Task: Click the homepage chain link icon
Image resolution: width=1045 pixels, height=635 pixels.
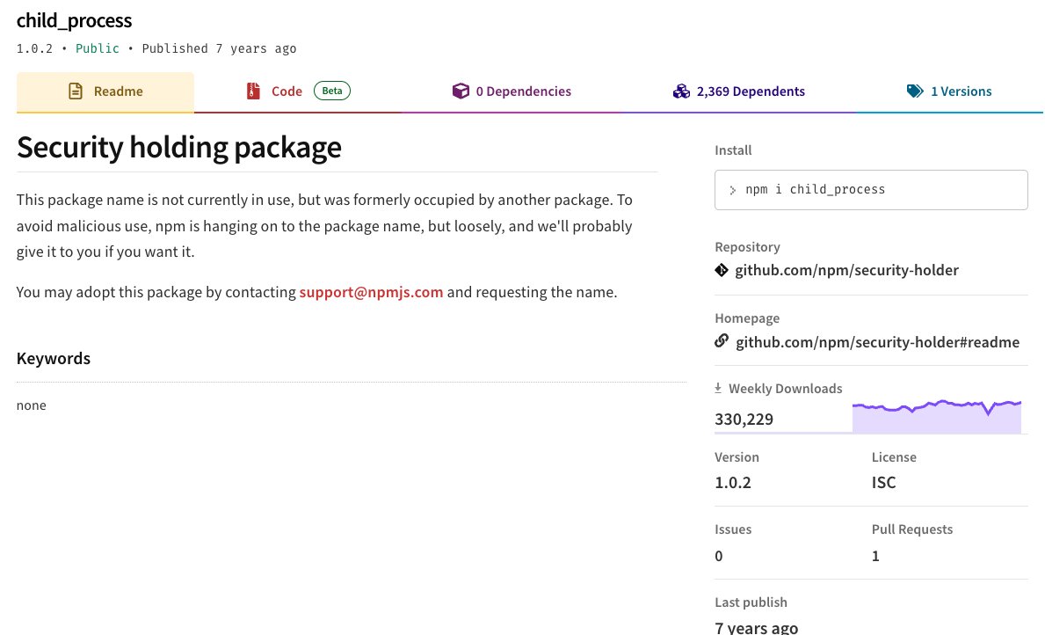Action: point(721,341)
